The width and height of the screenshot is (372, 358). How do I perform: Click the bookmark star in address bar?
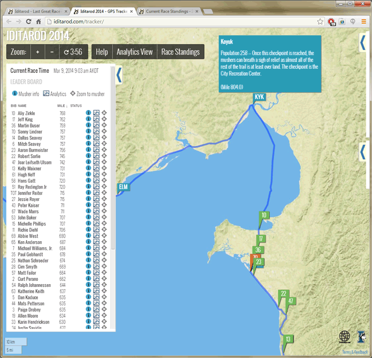pos(320,22)
